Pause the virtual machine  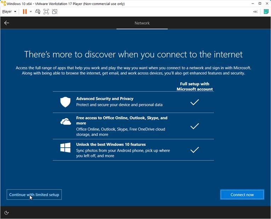24,12
